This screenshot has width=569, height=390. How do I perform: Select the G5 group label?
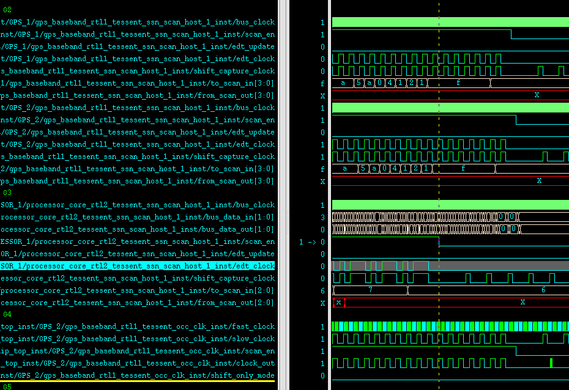pyautogui.click(x=7, y=386)
